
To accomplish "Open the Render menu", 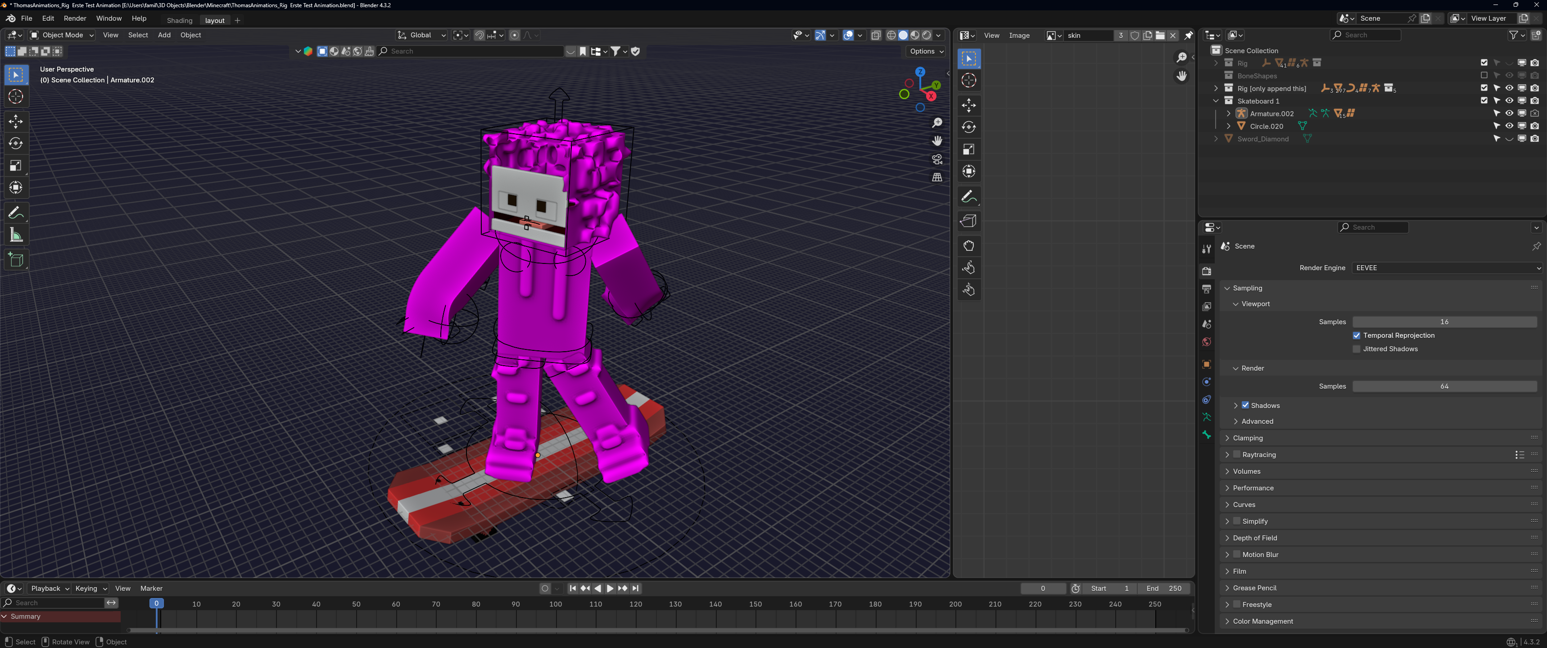I will click(74, 18).
